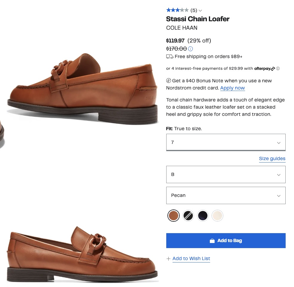
Task: Click the star rating icons
Action: coord(177,10)
